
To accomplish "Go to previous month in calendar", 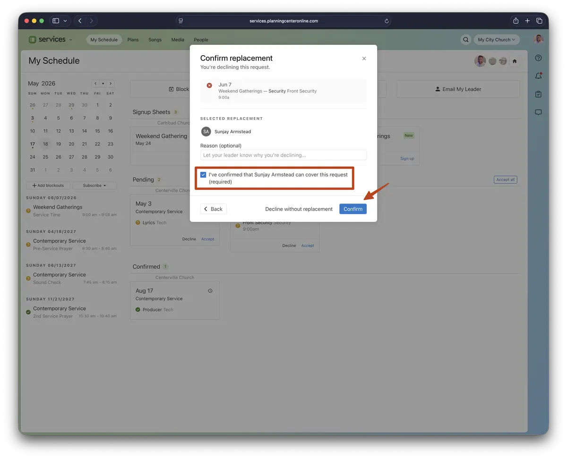I will [95, 84].
